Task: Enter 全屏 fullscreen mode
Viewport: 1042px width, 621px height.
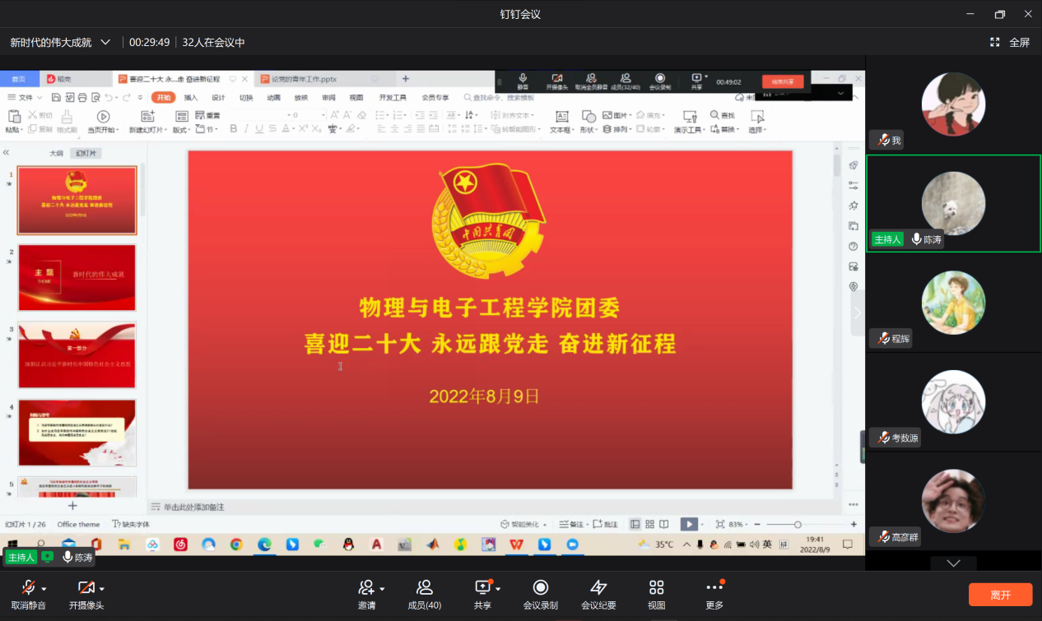Action: [1010, 42]
